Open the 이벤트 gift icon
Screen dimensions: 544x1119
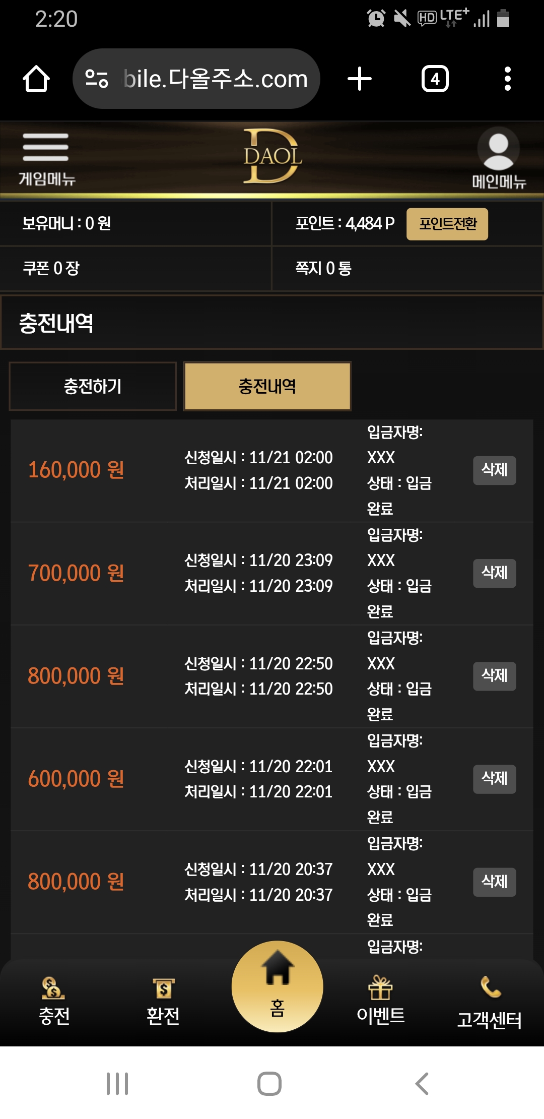click(380, 1000)
